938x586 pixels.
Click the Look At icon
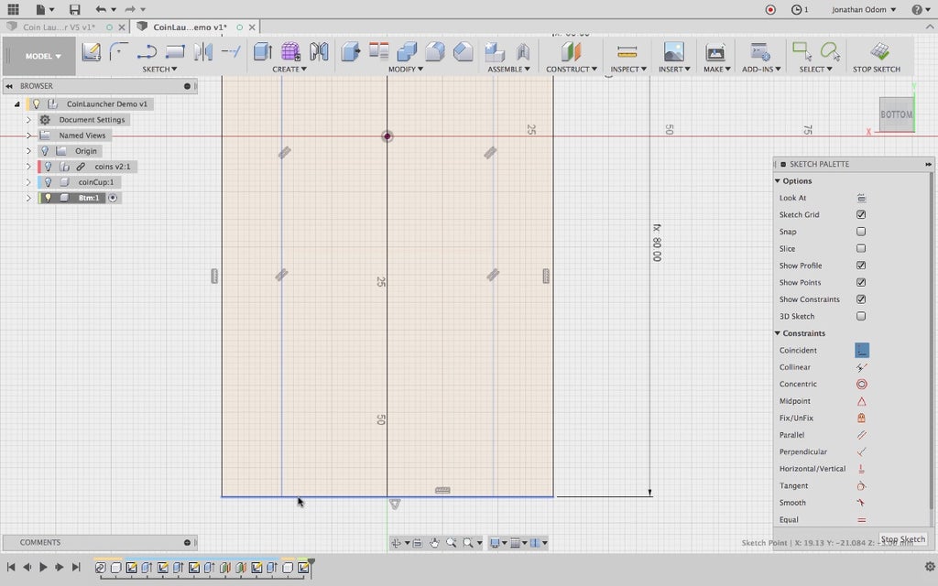point(861,198)
